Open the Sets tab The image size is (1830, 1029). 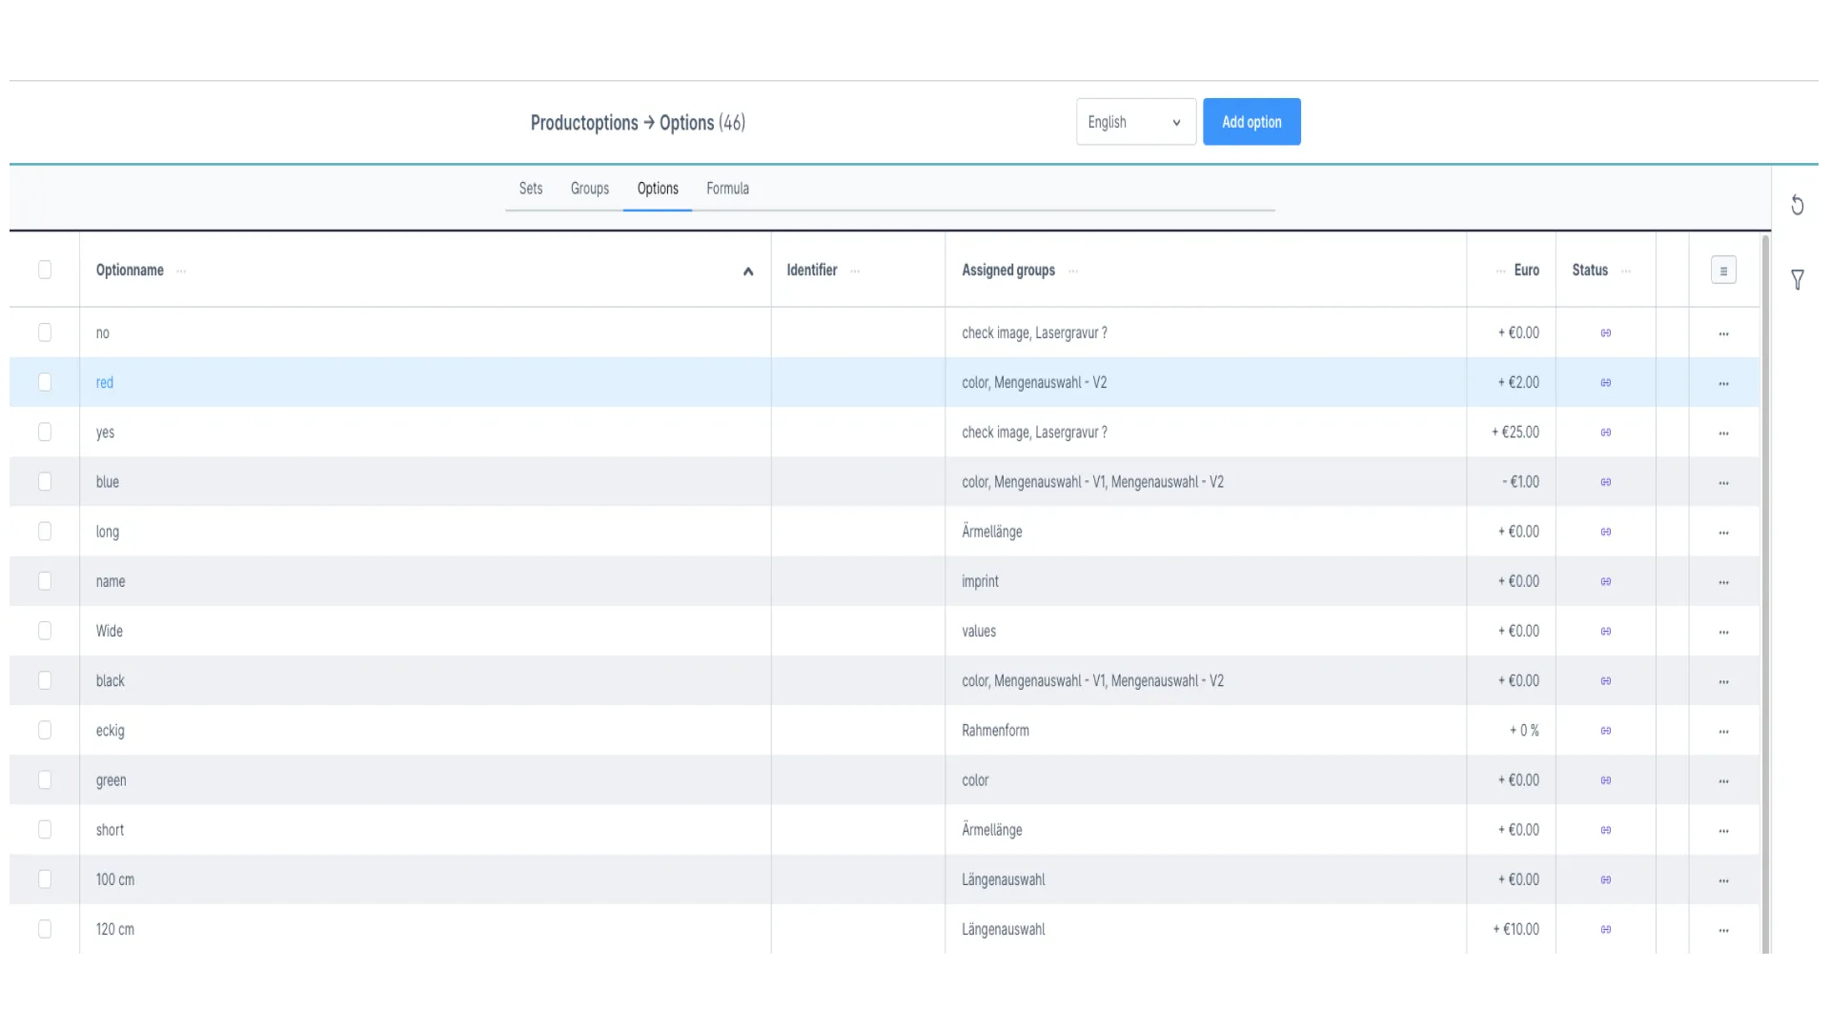click(530, 189)
